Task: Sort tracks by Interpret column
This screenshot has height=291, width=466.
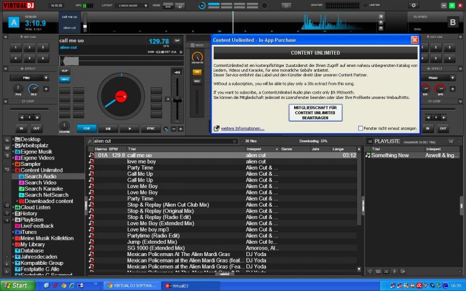Action: tap(263, 149)
